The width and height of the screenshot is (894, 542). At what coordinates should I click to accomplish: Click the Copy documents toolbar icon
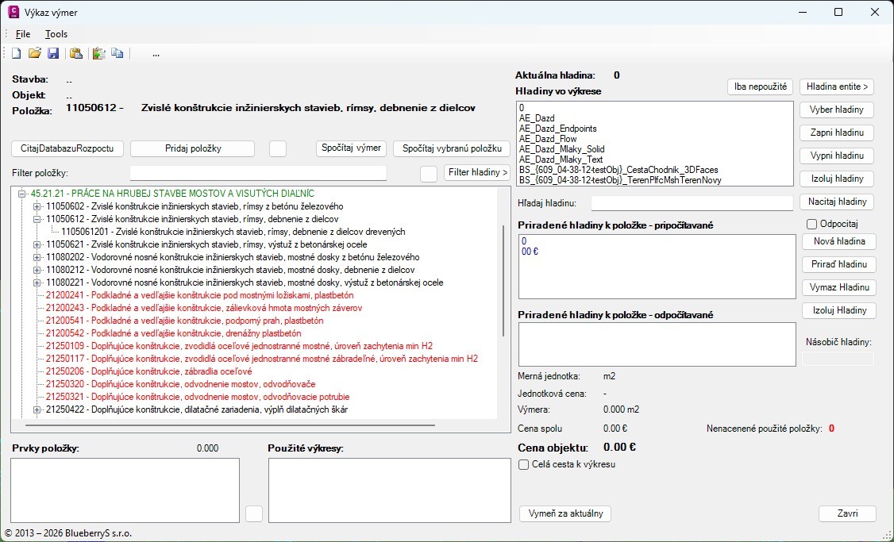pos(118,53)
